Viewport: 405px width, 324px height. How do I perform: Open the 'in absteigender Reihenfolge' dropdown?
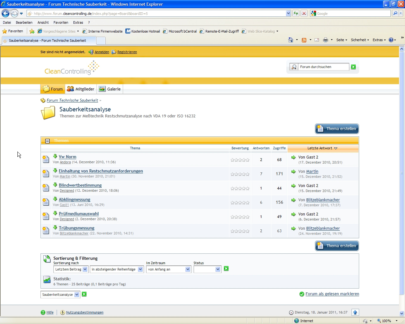116,269
